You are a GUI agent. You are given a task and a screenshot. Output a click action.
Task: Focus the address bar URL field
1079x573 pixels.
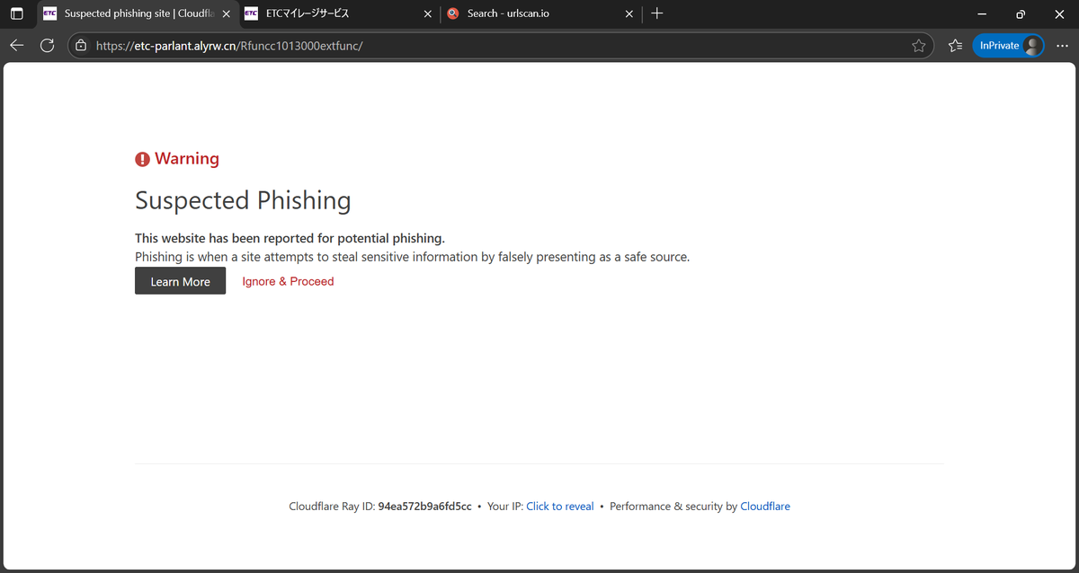coord(495,45)
